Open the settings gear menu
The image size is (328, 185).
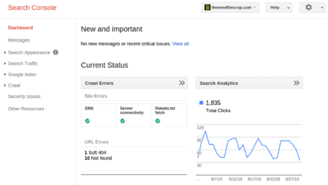tap(308, 7)
